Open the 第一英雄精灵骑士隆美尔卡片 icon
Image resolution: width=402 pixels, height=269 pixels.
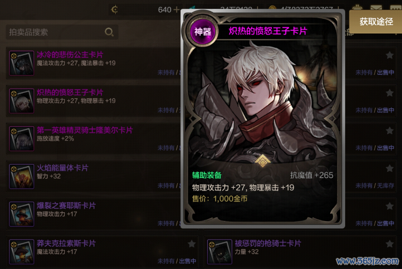[22, 138]
